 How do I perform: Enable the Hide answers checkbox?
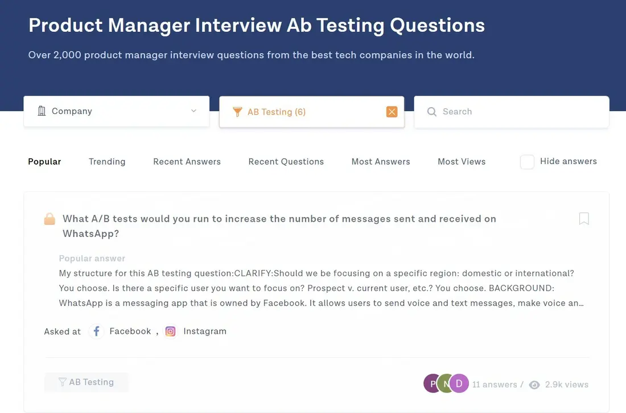pos(527,162)
